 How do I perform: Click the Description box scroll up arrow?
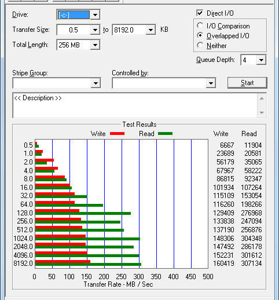262,98
